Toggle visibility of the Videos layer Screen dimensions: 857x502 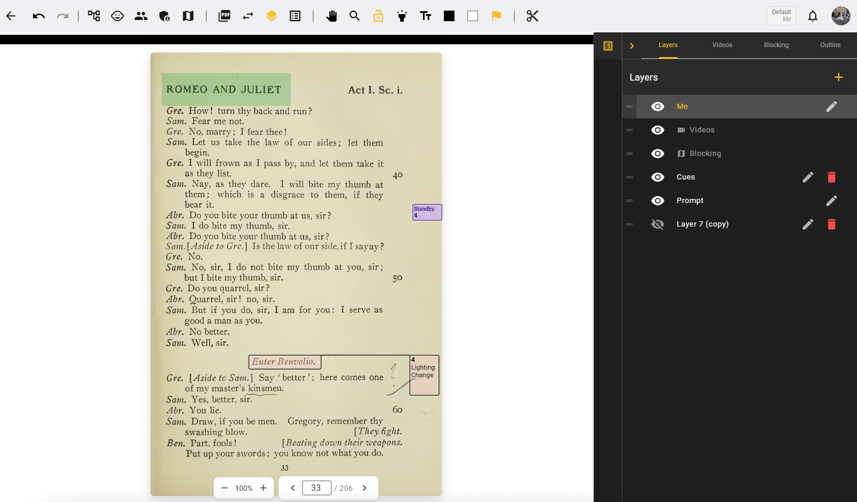pyautogui.click(x=657, y=129)
